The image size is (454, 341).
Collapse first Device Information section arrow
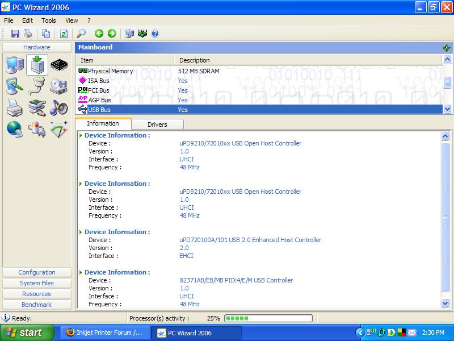click(81, 135)
